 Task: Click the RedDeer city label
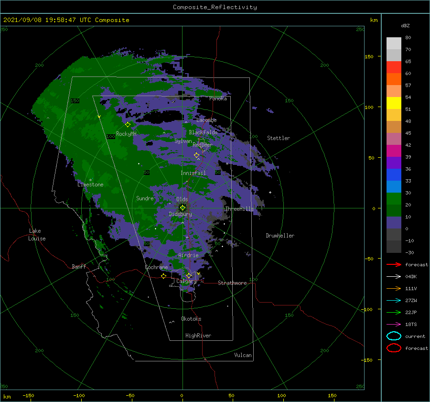coord(203,145)
